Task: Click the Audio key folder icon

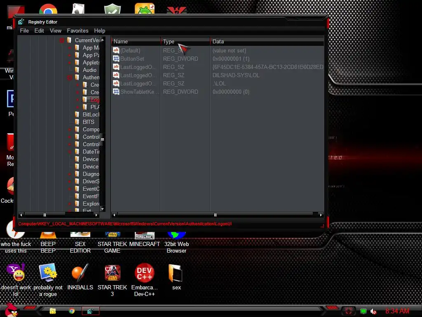Action: pos(77,70)
